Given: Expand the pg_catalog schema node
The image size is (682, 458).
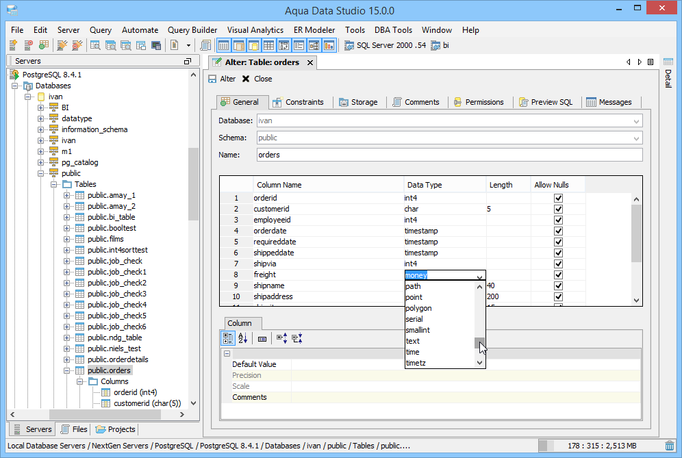Looking at the screenshot, I should click(x=40, y=162).
